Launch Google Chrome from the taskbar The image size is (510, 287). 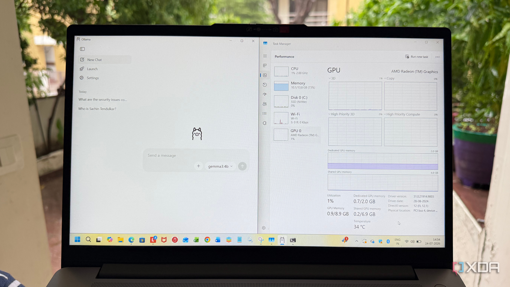click(x=207, y=240)
